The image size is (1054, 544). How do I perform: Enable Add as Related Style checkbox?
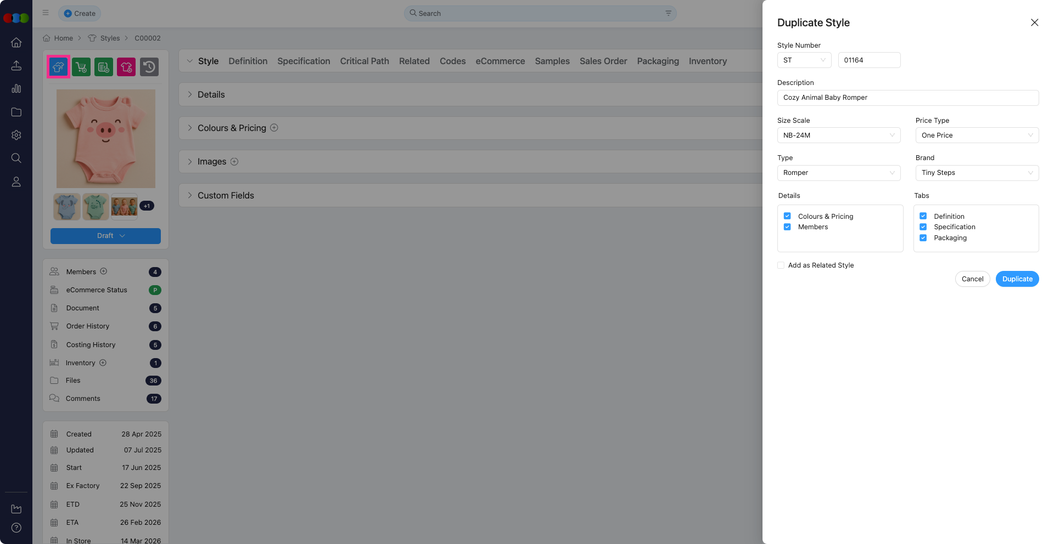[781, 265]
